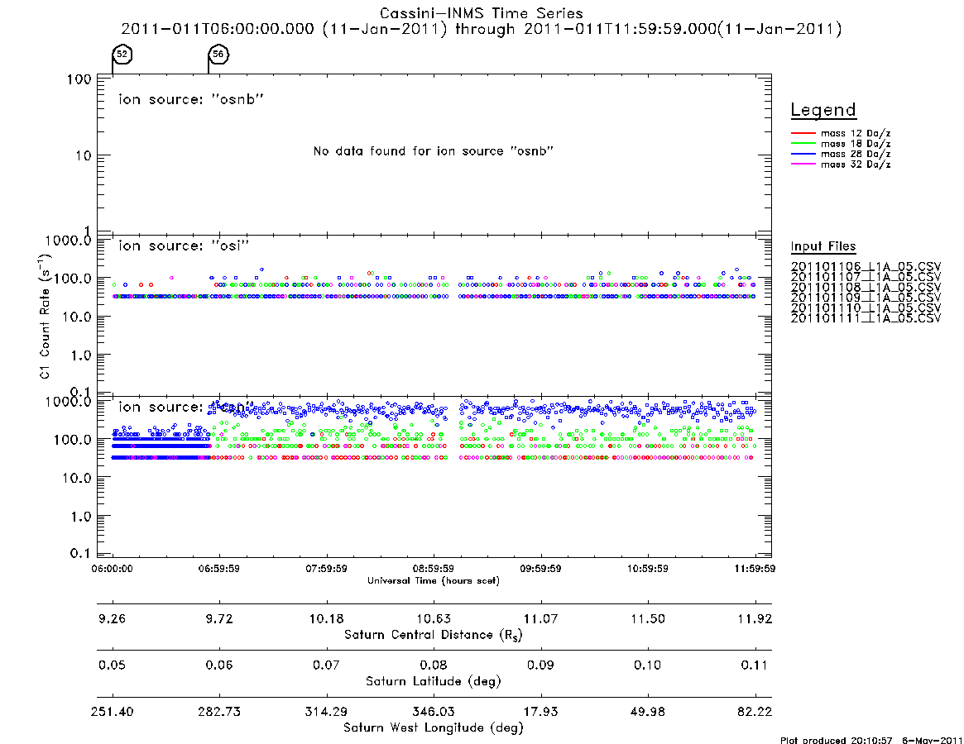The height and width of the screenshot is (744, 964).
Task: Click the Cassini-INMS Time Series title
Action: [482, 13]
